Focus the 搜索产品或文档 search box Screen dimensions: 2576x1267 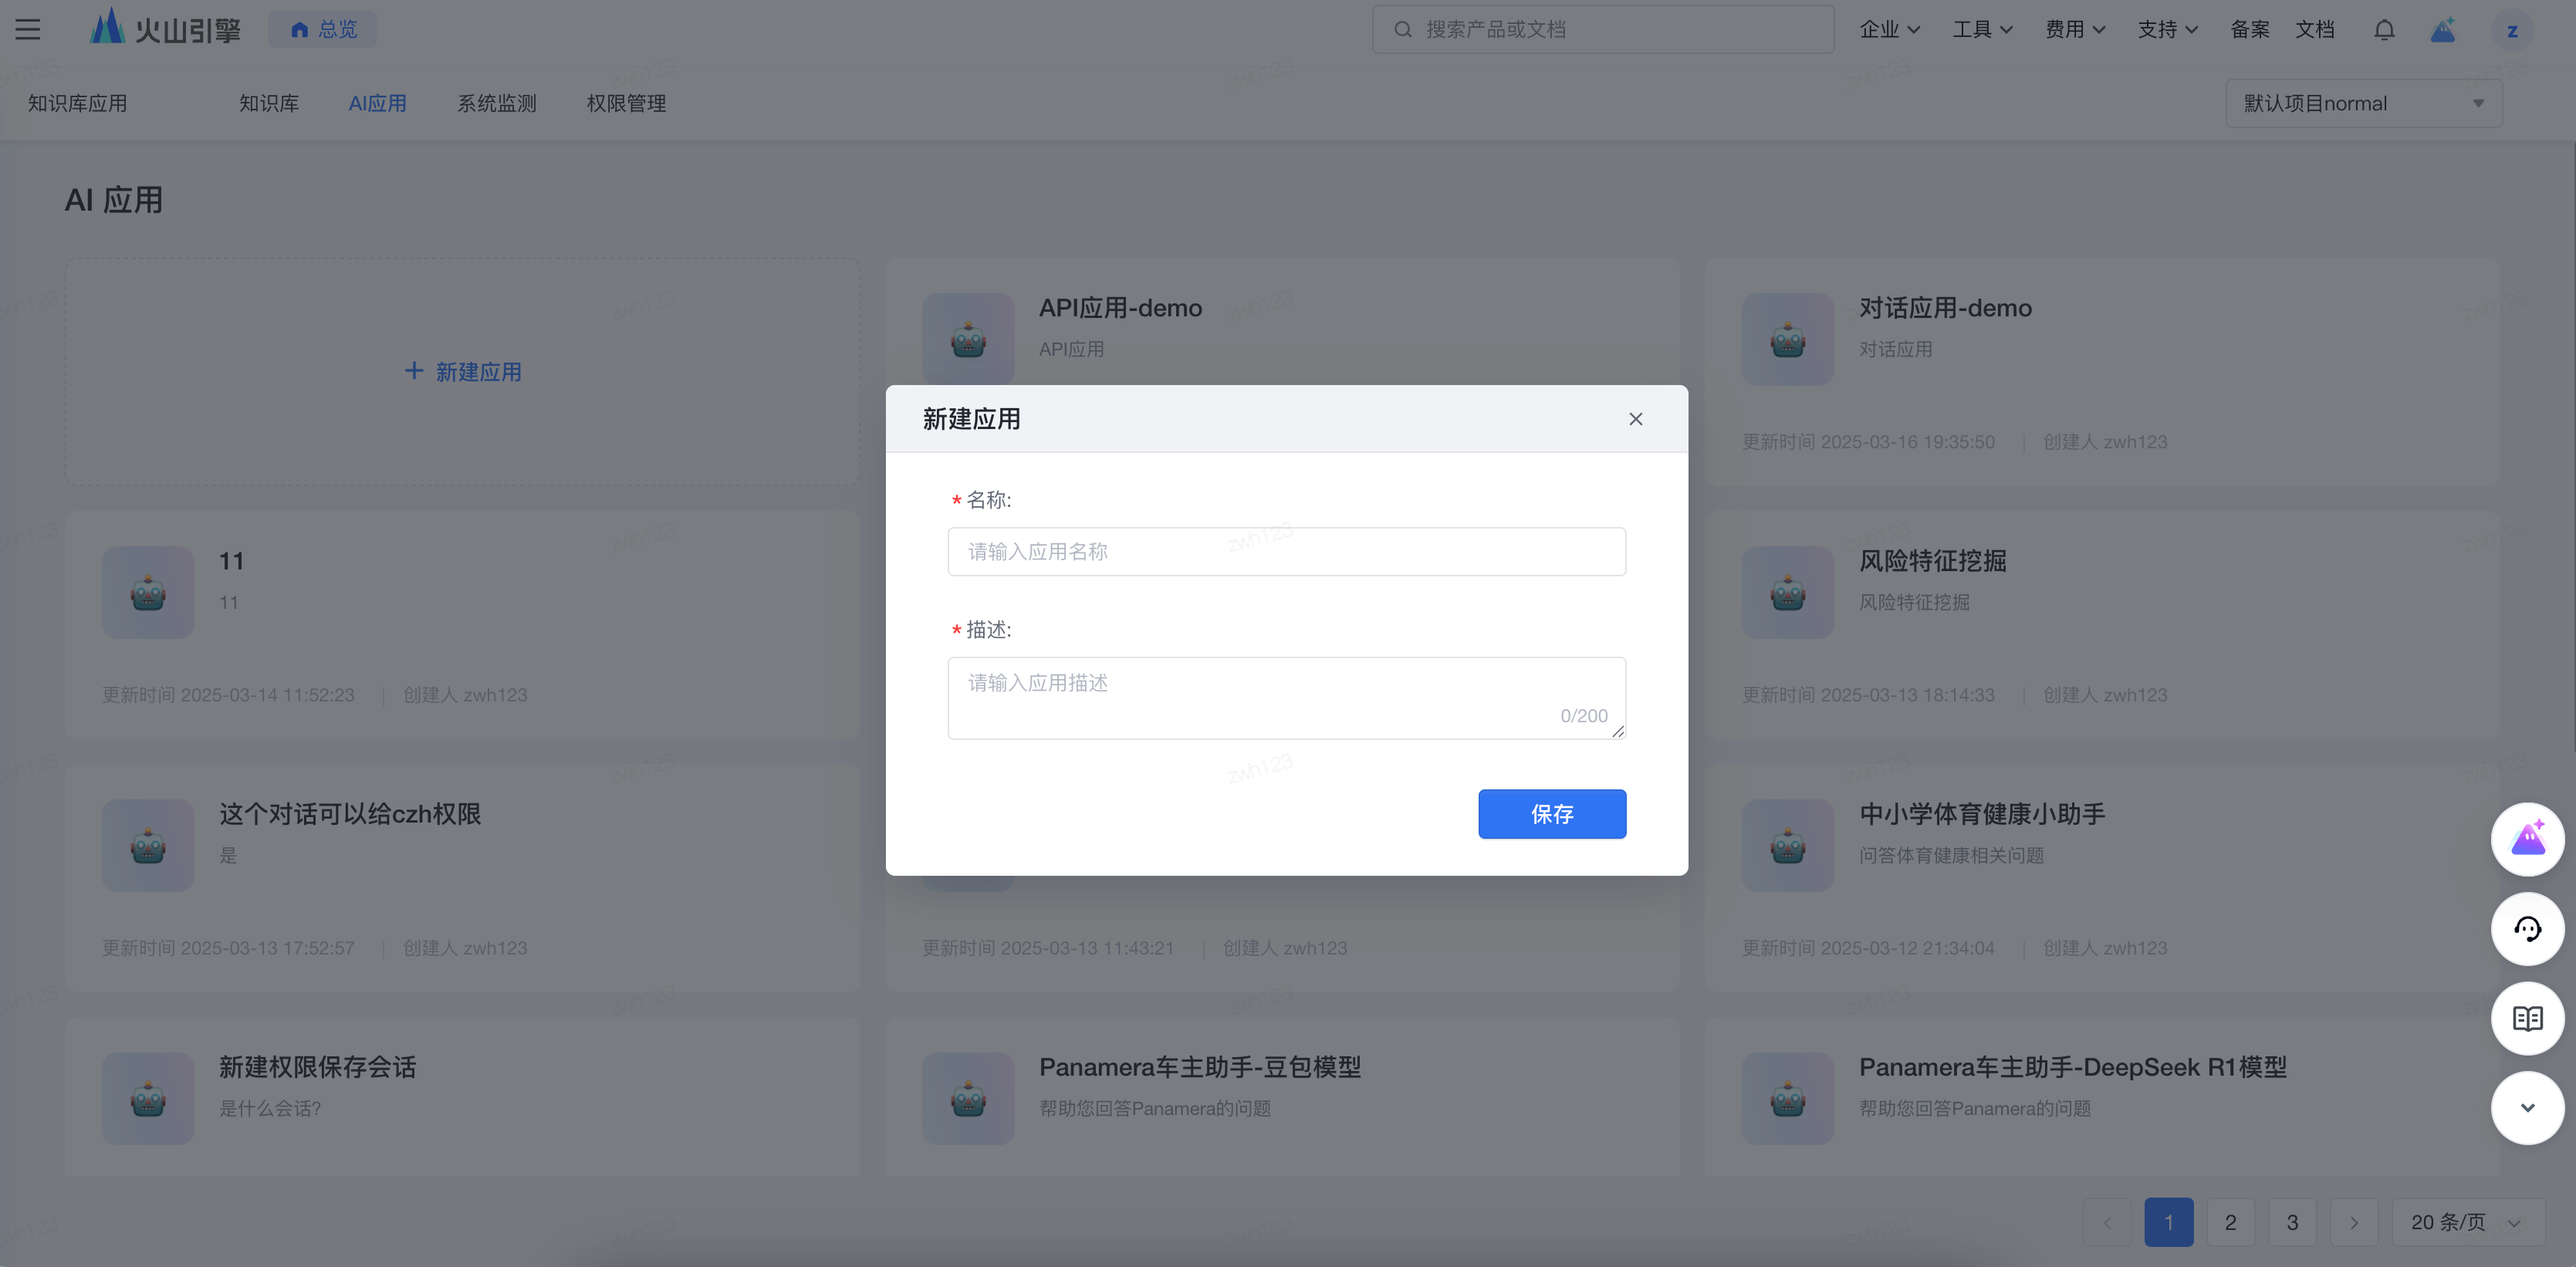(1603, 30)
